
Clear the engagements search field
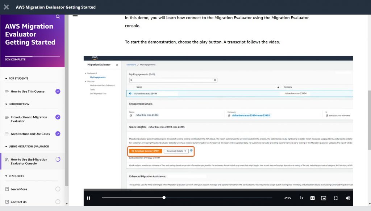[215, 80]
